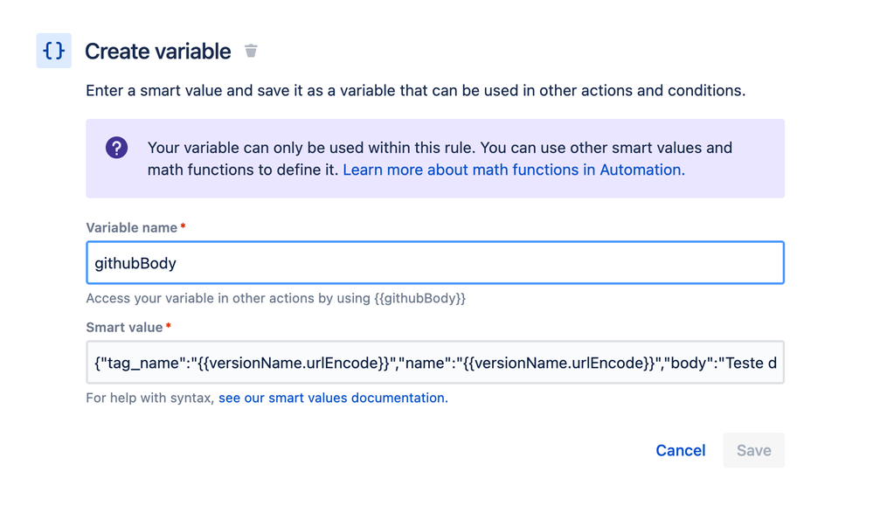Click the Smart value label
The image size is (873, 513).
point(124,328)
